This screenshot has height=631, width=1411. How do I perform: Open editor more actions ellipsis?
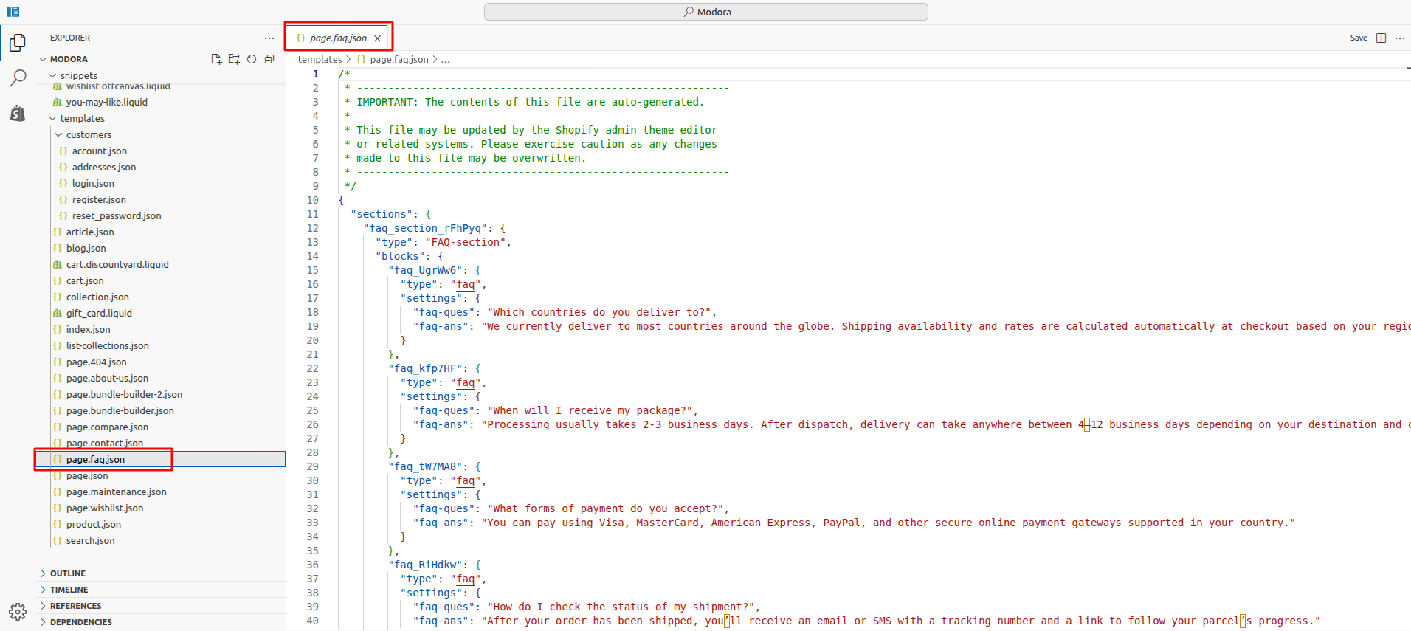tap(1400, 38)
